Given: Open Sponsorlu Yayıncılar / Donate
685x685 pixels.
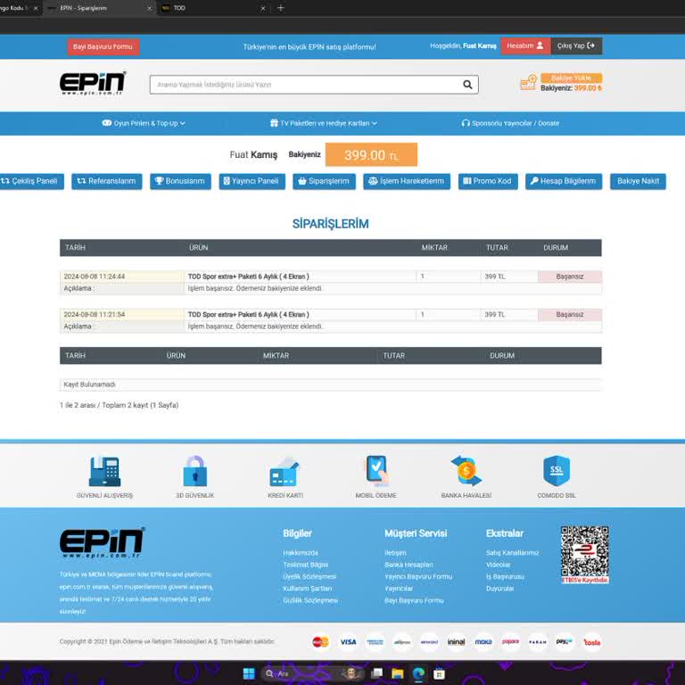Looking at the screenshot, I should (x=510, y=123).
